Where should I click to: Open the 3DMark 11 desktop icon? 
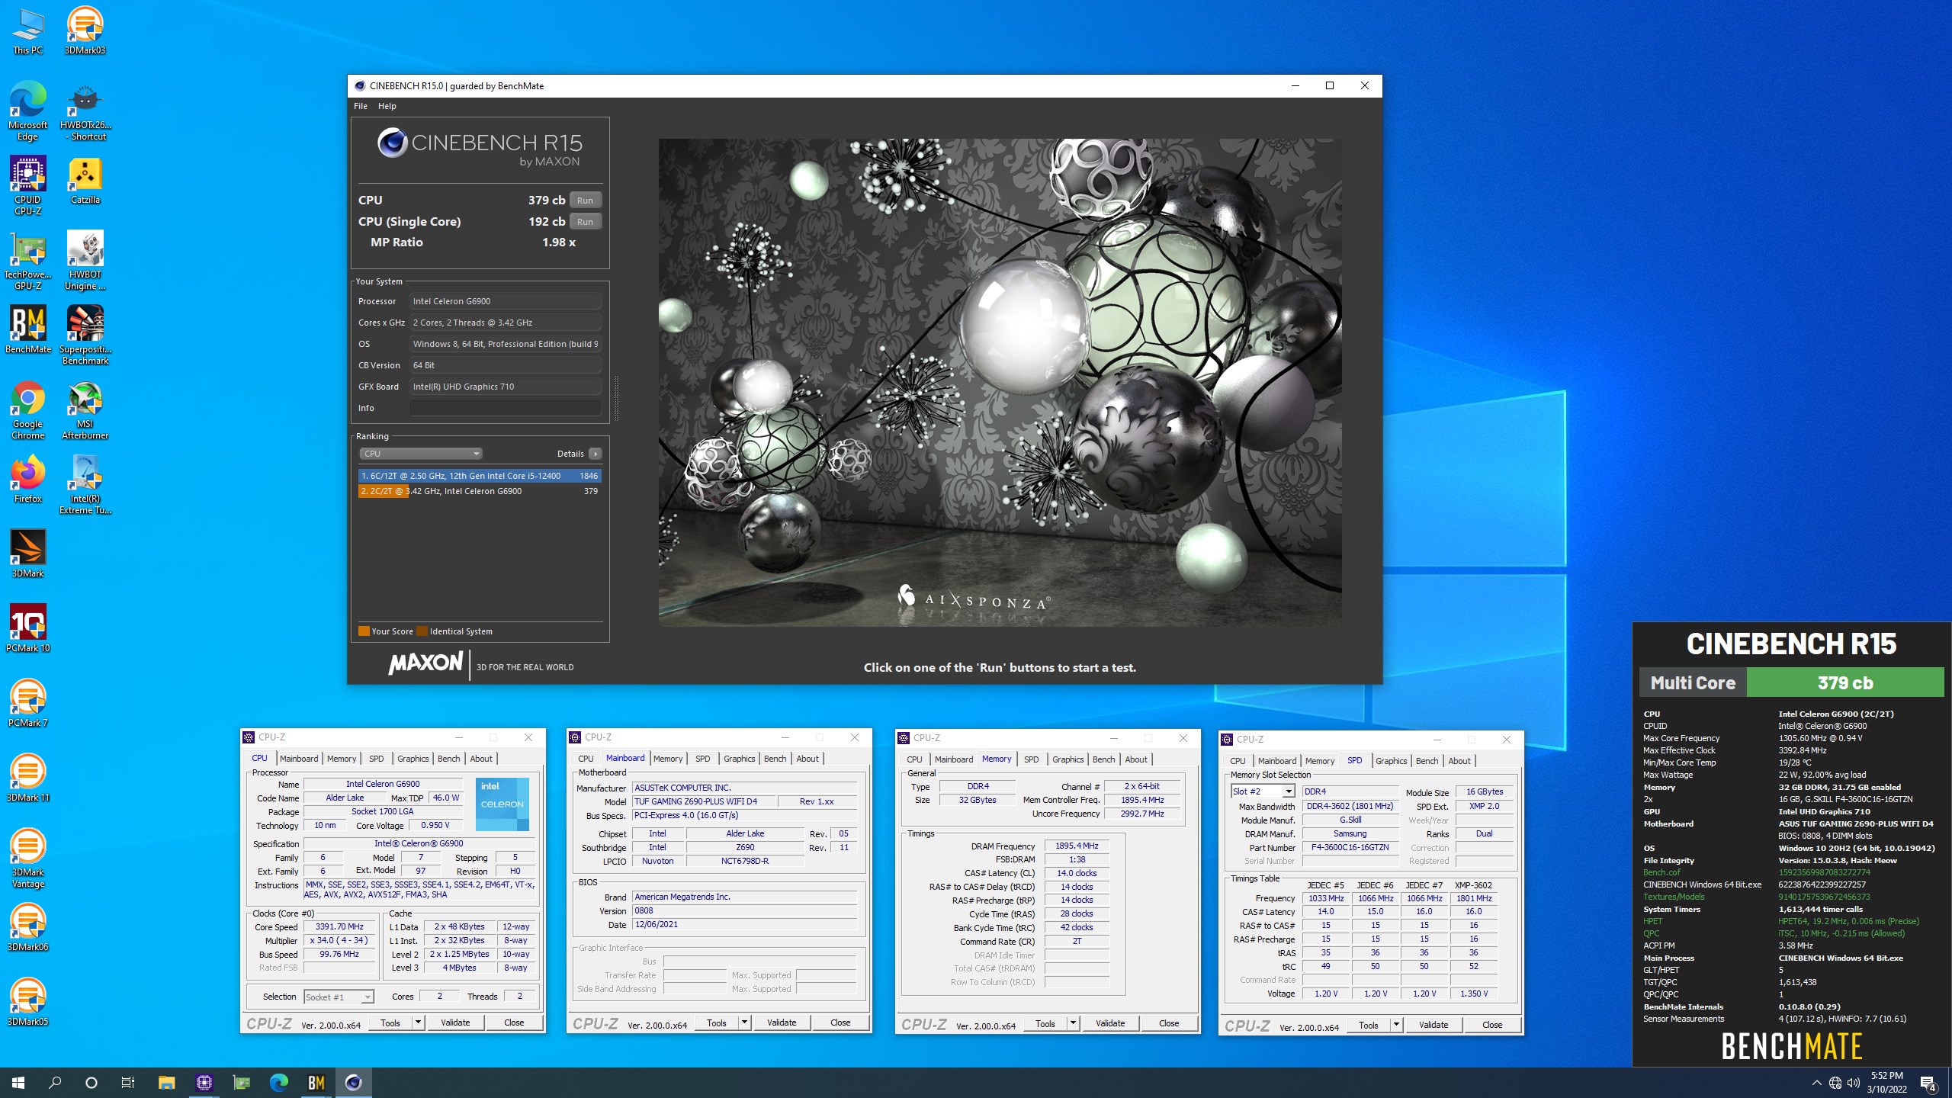(27, 779)
